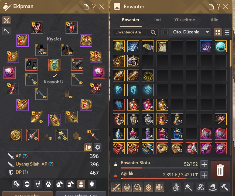Open equipment settings gear icon
This screenshot has height=196, width=235.
click(98, 147)
